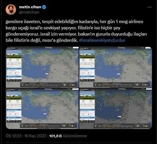This screenshot has width=157, height=144.
Task: Click the metin cihan display name
Action: point(30,7)
